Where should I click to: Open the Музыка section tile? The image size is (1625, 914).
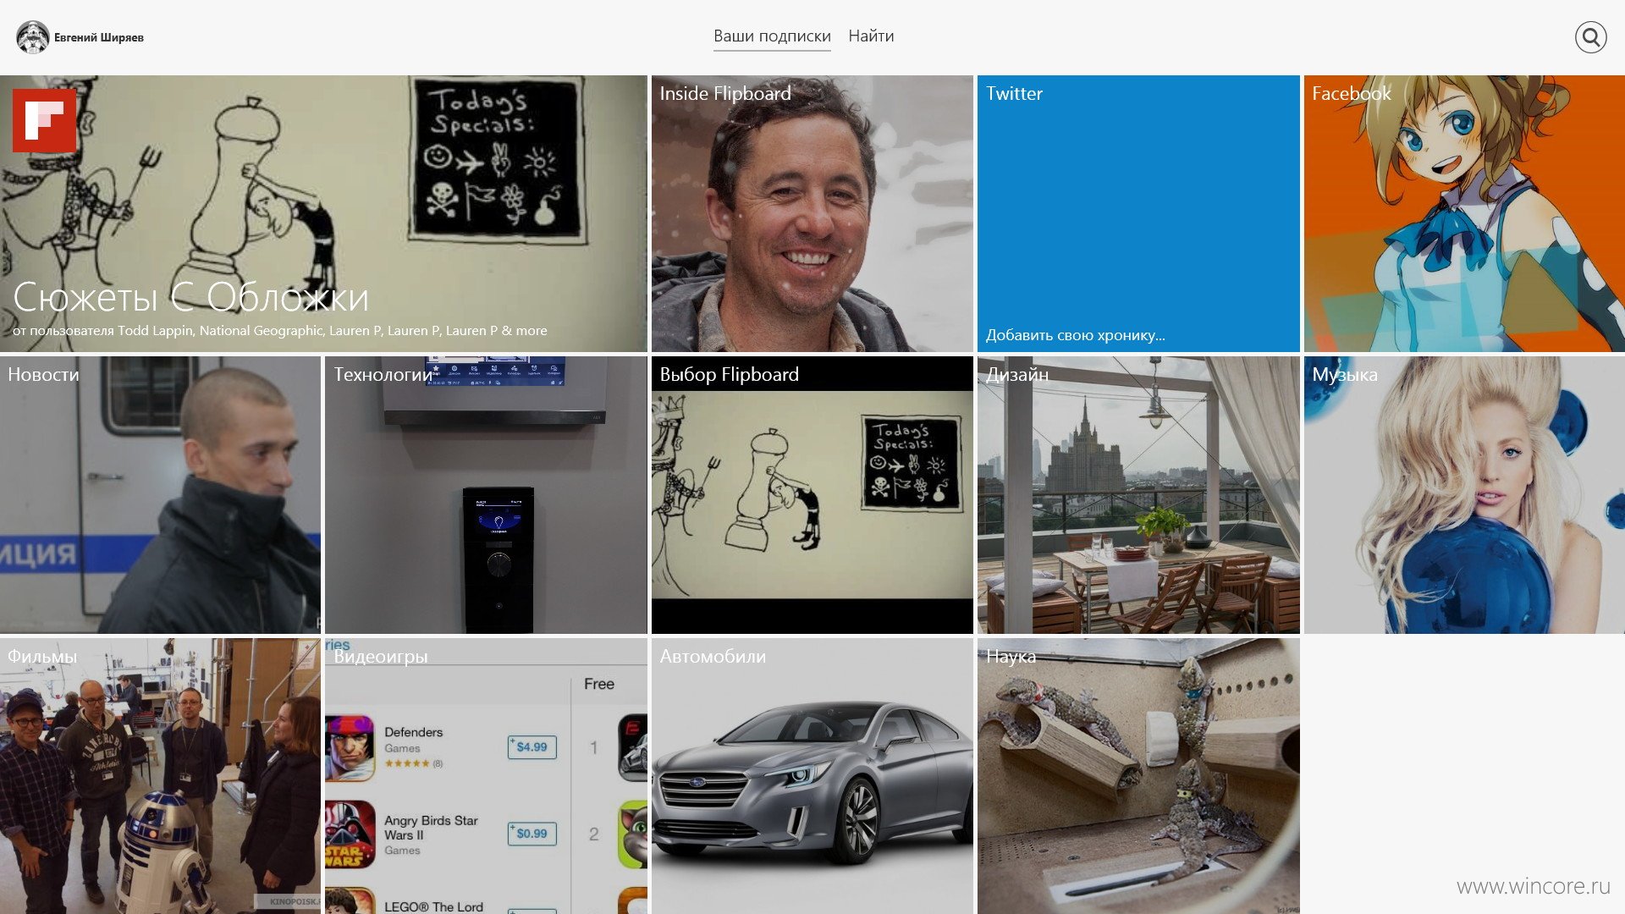(1464, 494)
